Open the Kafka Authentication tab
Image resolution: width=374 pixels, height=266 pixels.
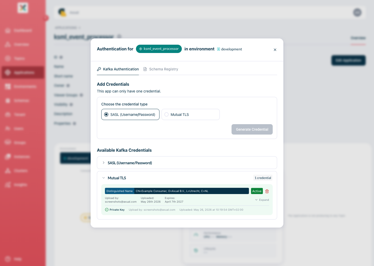point(118,69)
